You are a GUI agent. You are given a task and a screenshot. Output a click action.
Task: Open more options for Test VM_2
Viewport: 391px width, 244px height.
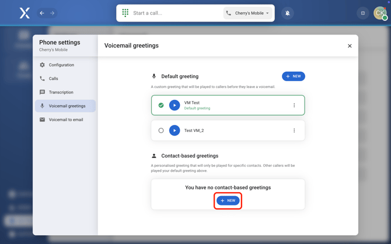(x=294, y=131)
